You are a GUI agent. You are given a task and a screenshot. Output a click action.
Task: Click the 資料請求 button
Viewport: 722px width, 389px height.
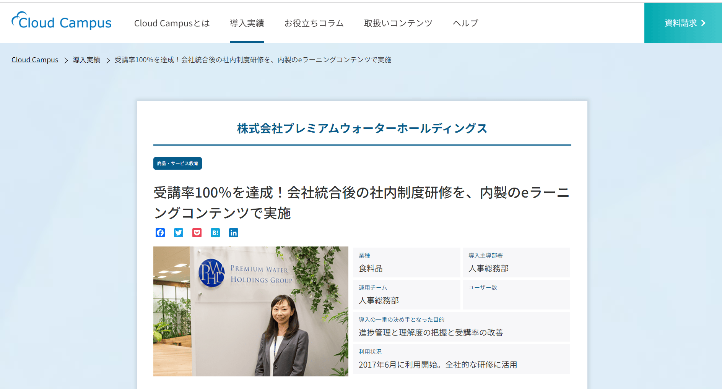click(x=683, y=23)
